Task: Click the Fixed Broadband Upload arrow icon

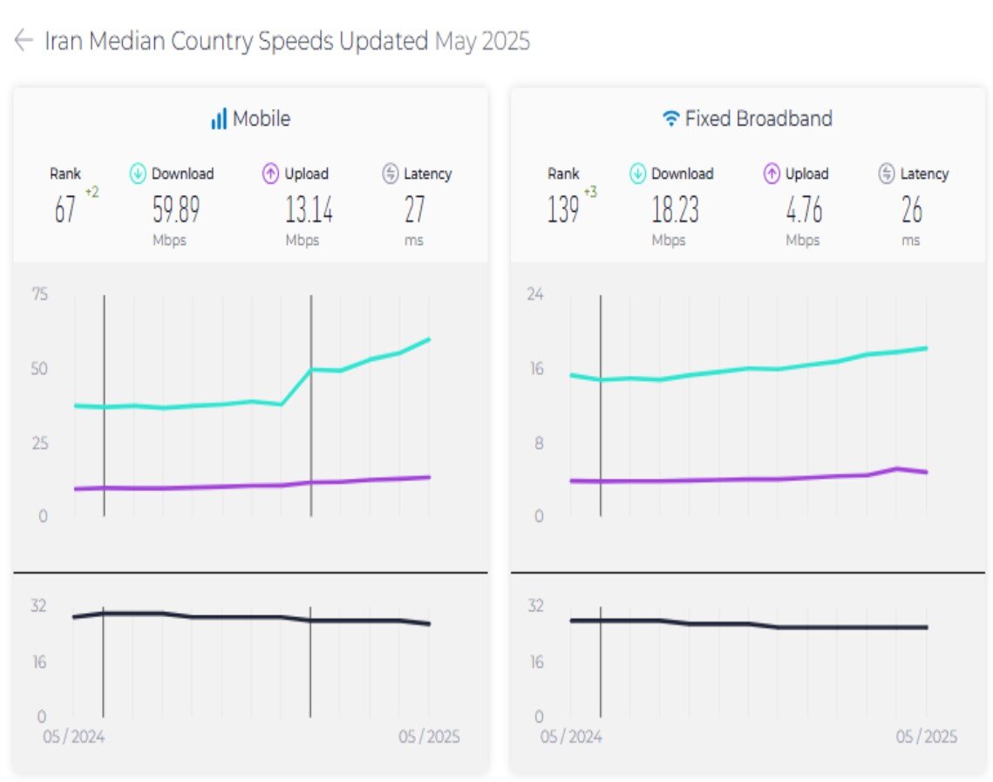Action: pos(772,173)
